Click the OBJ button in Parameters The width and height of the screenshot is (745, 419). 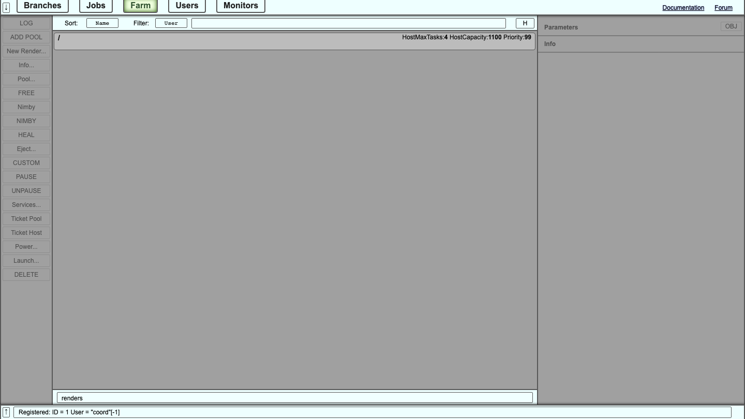click(x=731, y=26)
